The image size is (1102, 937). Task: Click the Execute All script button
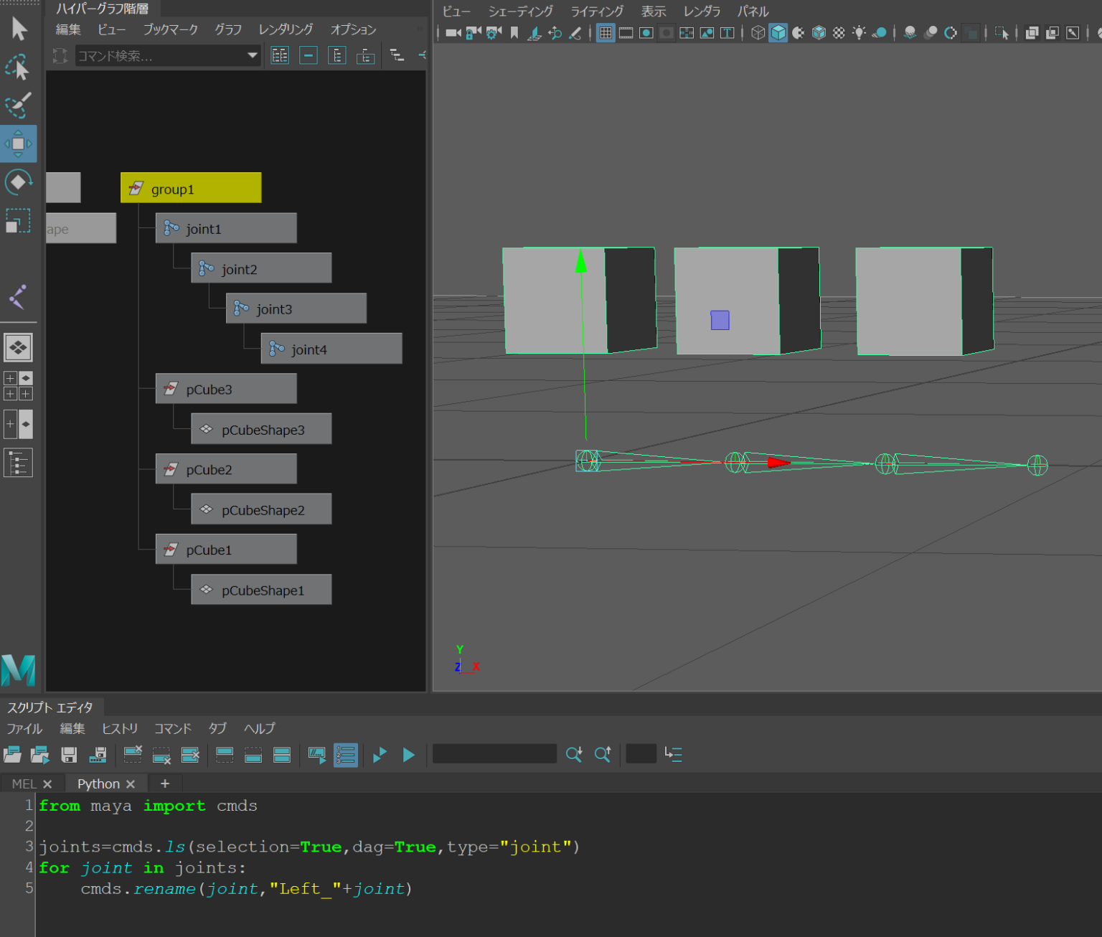pyautogui.click(x=380, y=755)
